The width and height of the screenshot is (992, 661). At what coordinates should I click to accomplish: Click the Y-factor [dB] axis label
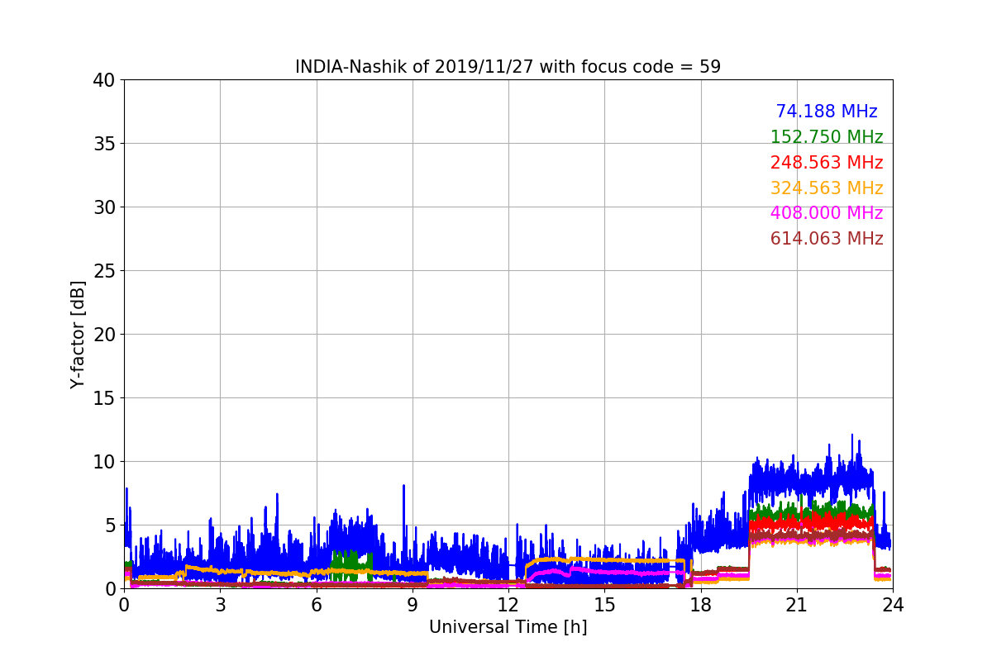click(x=78, y=334)
